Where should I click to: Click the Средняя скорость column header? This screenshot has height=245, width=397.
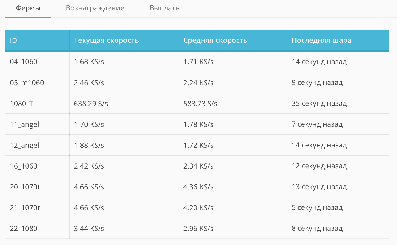[215, 41]
